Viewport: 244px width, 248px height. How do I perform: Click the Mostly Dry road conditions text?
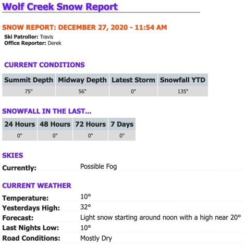pyautogui.click(x=96, y=238)
